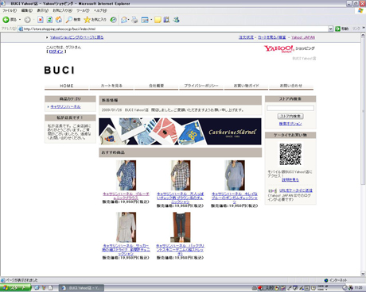The width and height of the screenshot is (366, 292).
Task: Click the Edit page toolbar icon
Action: point(145,20)
